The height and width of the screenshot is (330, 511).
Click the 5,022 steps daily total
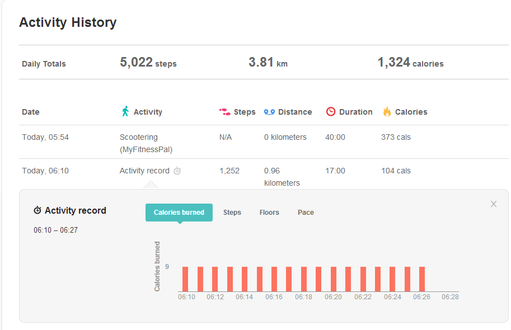click(148, 63)
